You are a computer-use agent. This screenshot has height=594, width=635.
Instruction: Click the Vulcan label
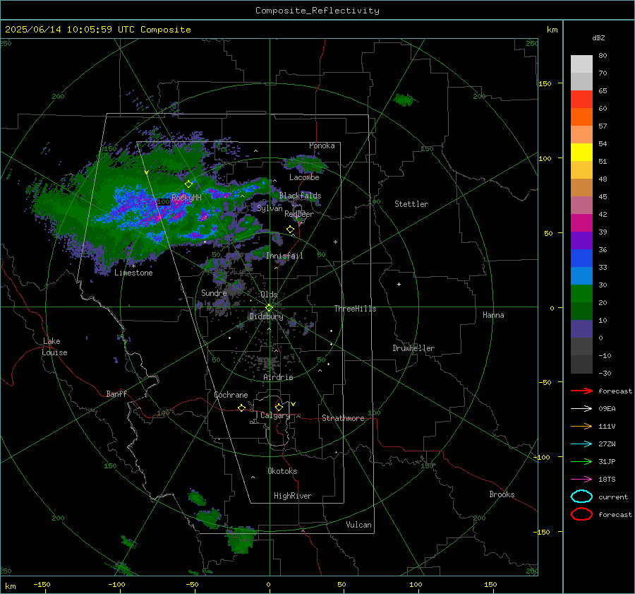tap(358, 525)
